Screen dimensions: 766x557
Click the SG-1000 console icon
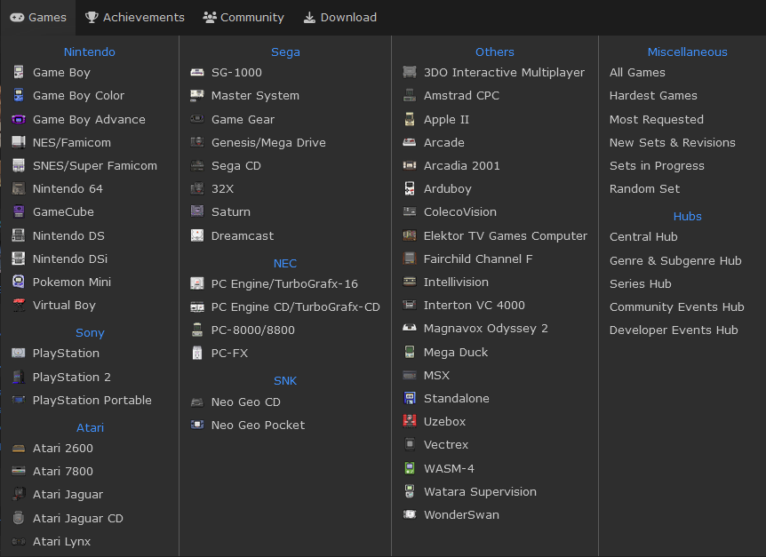(197, 72)
